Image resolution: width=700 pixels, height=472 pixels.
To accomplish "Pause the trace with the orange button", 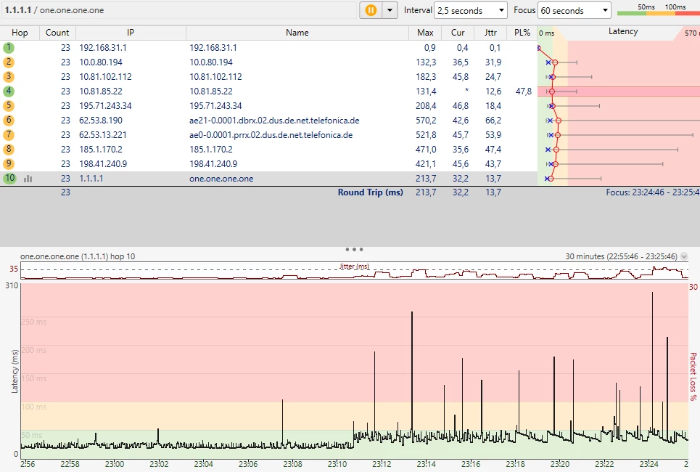I will 371,10.
